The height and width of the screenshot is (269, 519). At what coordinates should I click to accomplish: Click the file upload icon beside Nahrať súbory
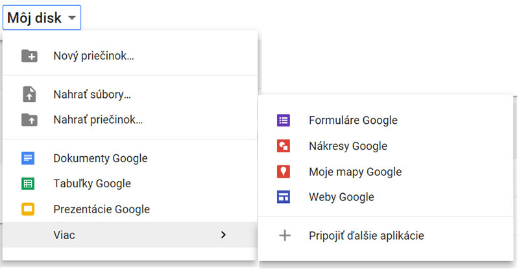pos(29,94)
